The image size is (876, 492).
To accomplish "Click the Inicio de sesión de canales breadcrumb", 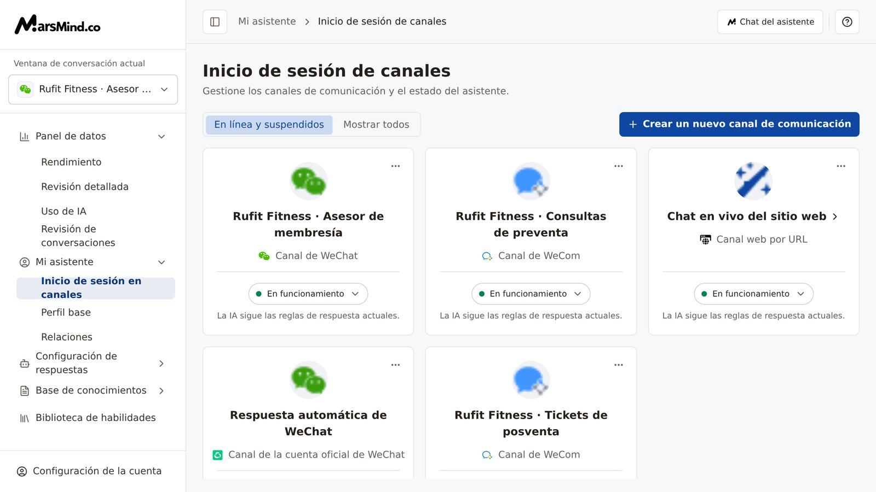I will 382,21.
